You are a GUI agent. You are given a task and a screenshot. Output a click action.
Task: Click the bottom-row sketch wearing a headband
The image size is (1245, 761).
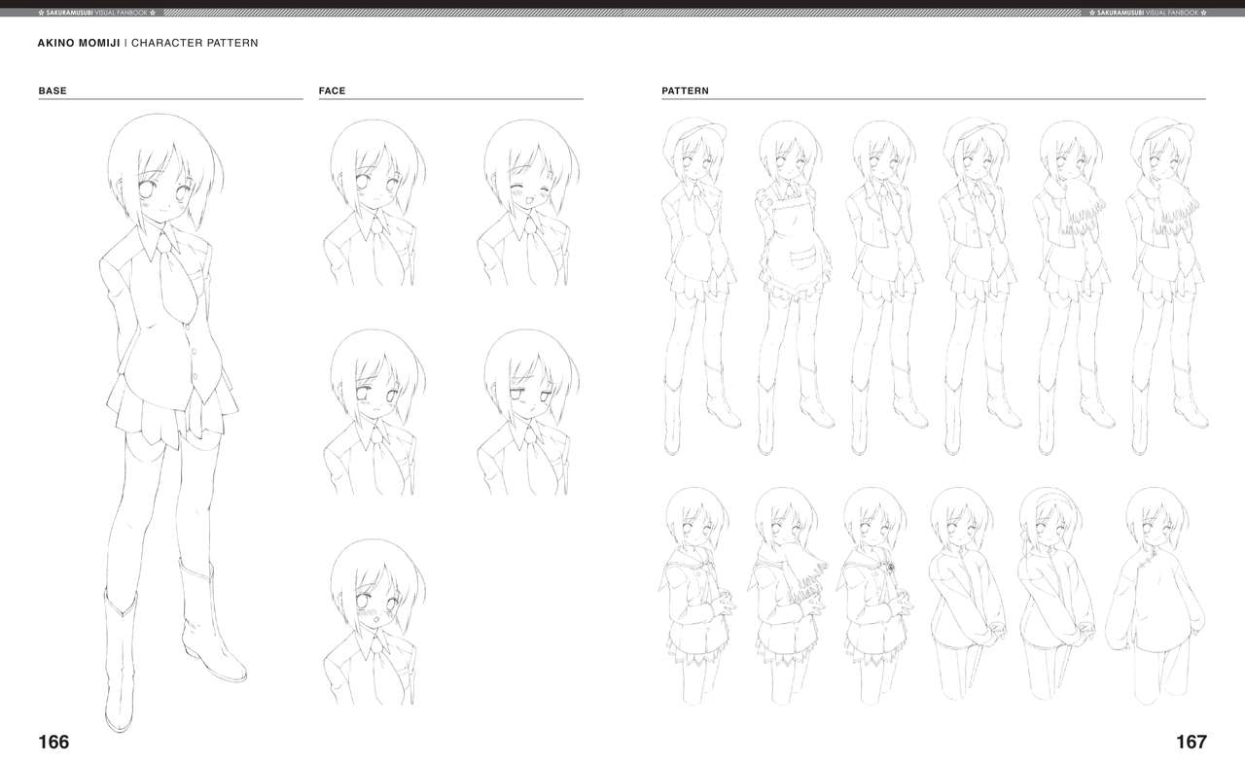(x=1054, y=593)
